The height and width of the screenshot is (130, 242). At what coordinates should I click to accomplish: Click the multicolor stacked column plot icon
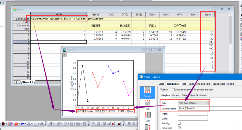(x=10, y=124)
